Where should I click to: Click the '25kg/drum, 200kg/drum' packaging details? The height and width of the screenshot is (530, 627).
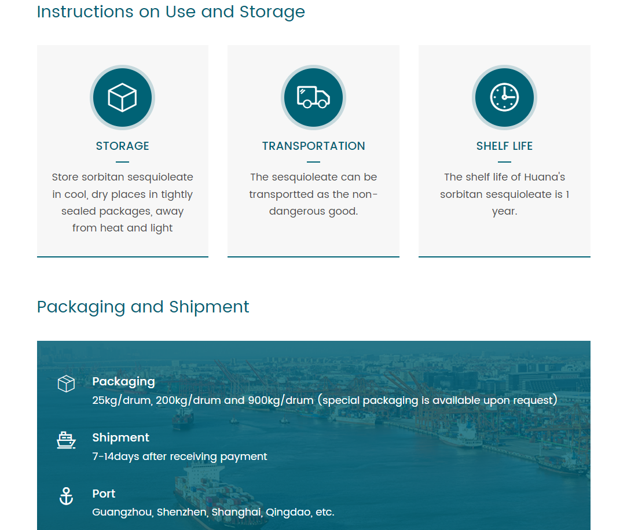pyautogui.click(x=324, y=400)
